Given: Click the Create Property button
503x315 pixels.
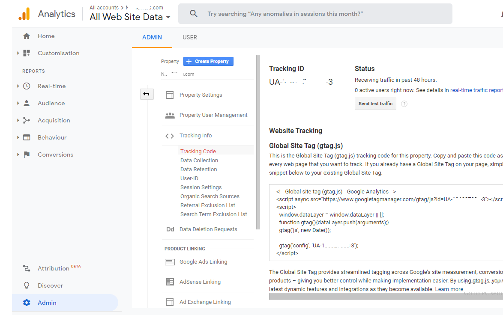Looking at the screenshot, I should (208, 61).
